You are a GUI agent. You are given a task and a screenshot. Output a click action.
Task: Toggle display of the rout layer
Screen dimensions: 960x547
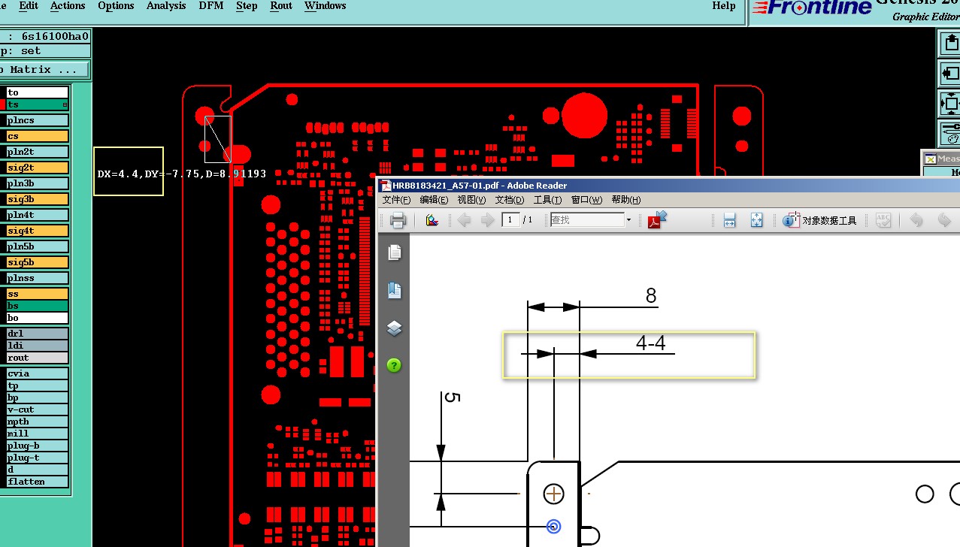37,358
